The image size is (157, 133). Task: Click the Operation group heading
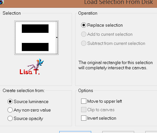pos(88,13)
